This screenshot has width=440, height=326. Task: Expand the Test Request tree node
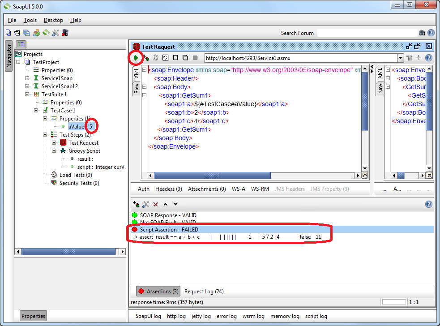tap(54, 143)
